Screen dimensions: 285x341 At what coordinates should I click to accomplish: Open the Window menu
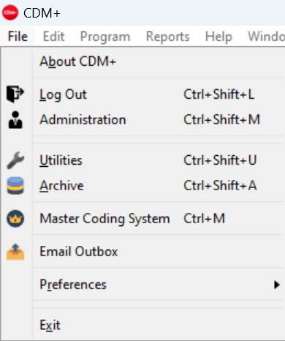pyautogui.click(x=266, y=37)
